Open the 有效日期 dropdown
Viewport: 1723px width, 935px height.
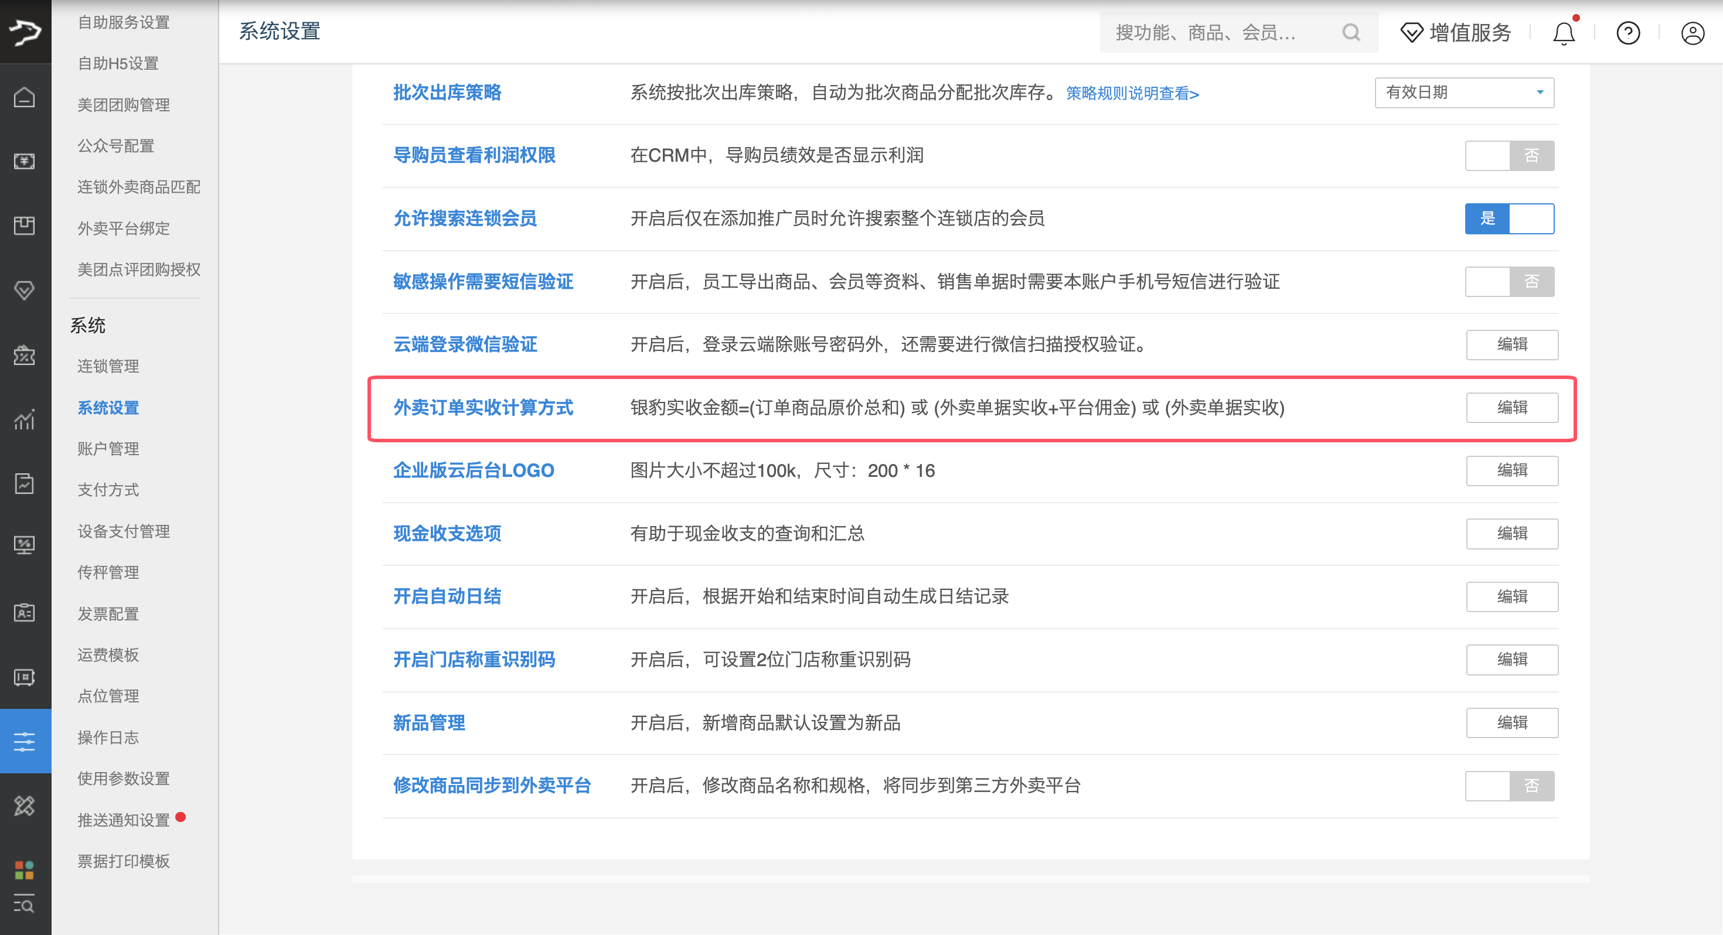click(1463, 93)
